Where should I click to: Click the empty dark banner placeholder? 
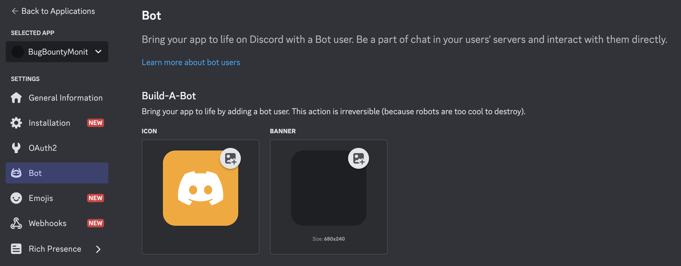(x=329, y=188)
